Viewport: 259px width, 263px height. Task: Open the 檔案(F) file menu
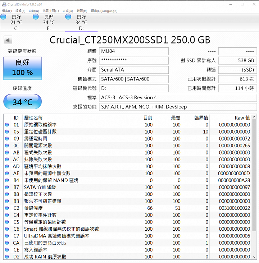(x=7, y=11)
